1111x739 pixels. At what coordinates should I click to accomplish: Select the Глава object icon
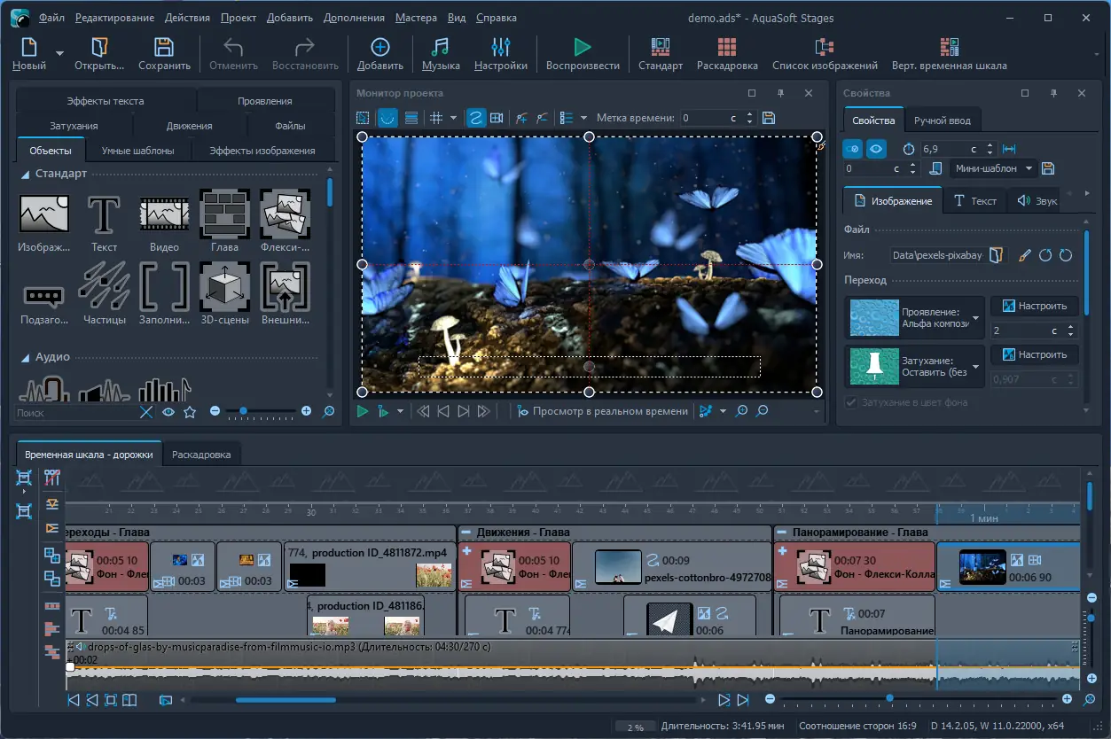224,215
